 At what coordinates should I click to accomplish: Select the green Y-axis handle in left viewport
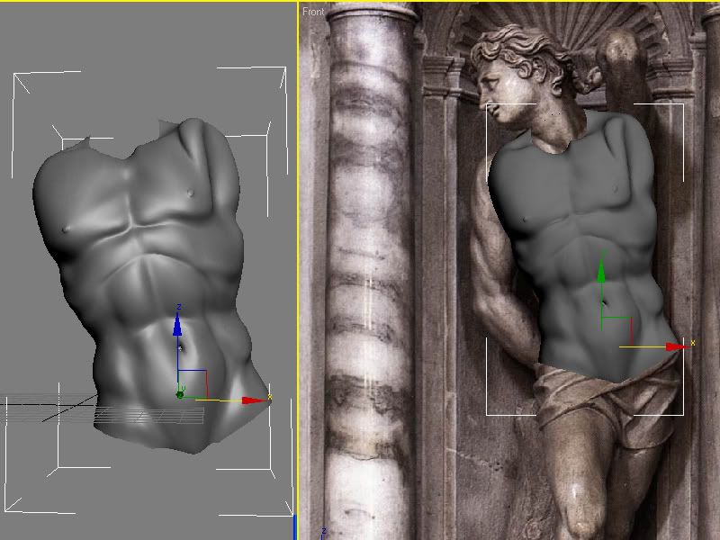point(181,394)
